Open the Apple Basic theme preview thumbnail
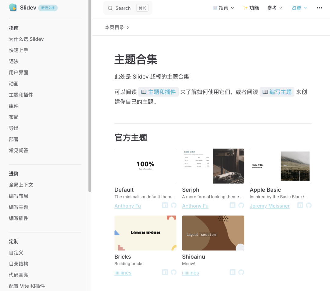The height and width of the screenshot is (291, 330). 281,166
